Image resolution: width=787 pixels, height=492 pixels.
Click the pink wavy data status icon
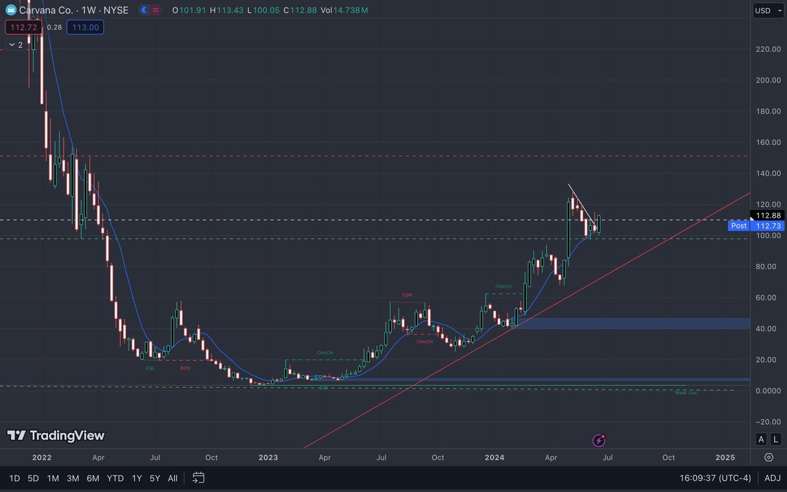pyautogui.click(x=156, y=10)
